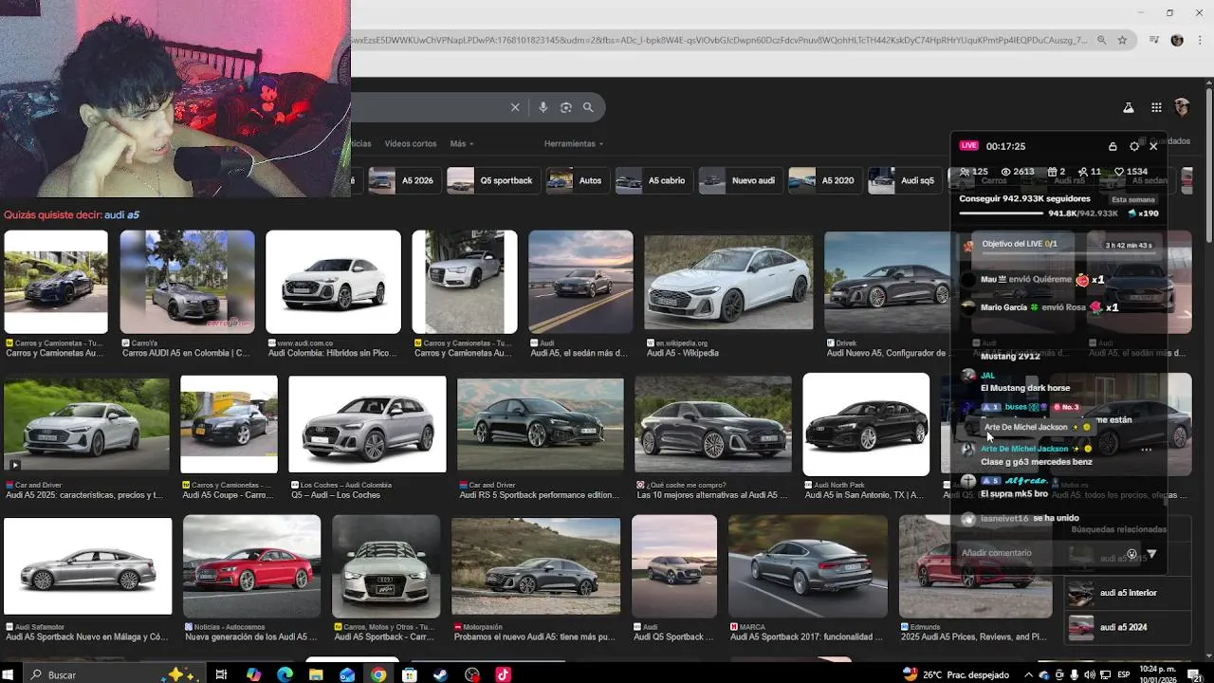Open Task View in taskbar
Image resolution: width=1214 pixels, height=683 pixels.
click(x=221, y=674)
